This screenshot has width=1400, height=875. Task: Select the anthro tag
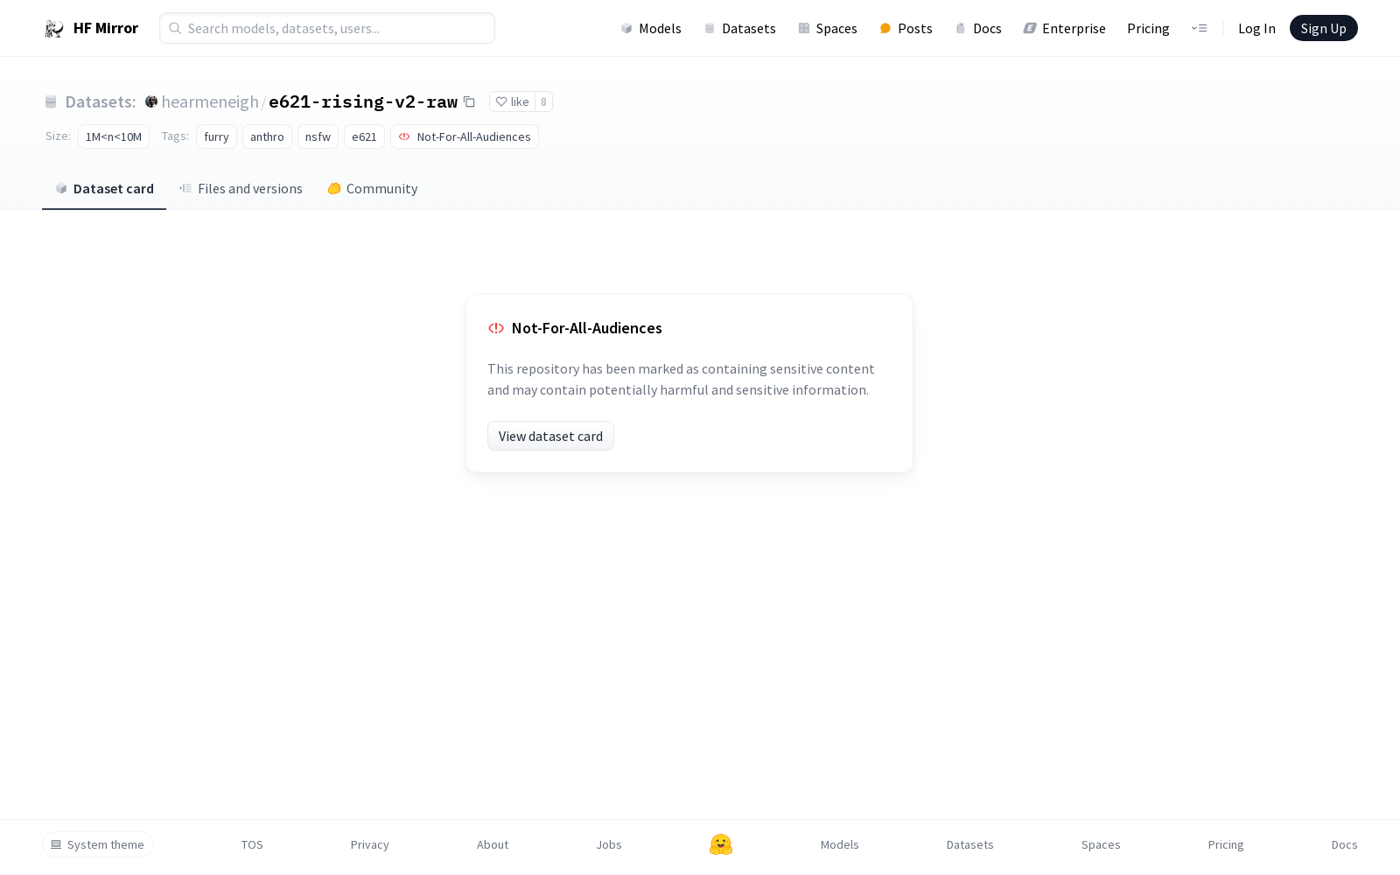[x=267, y=136]
